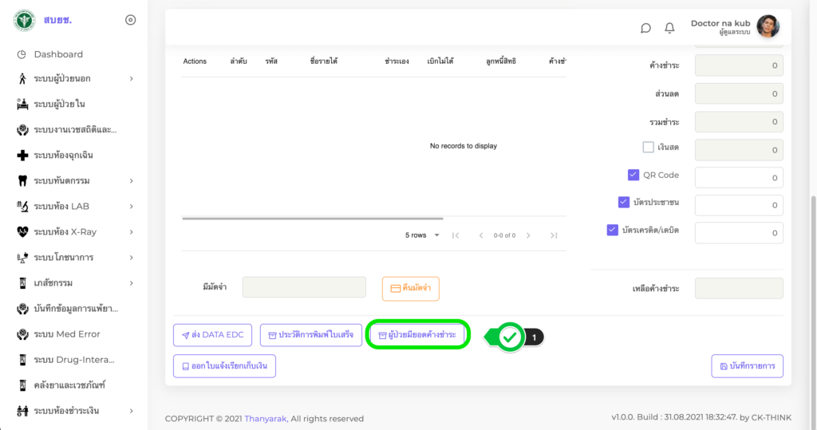The width and height of the screenshot is (817, 430).
Task: Uncheck the QR Code checkbox
Action: click(633, 175)
